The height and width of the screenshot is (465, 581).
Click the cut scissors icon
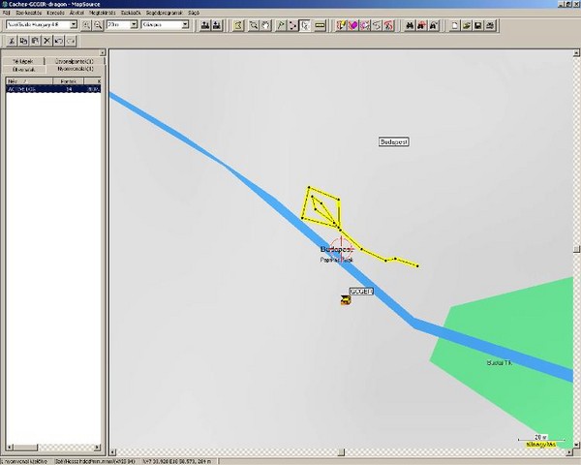tap(10, 42)
